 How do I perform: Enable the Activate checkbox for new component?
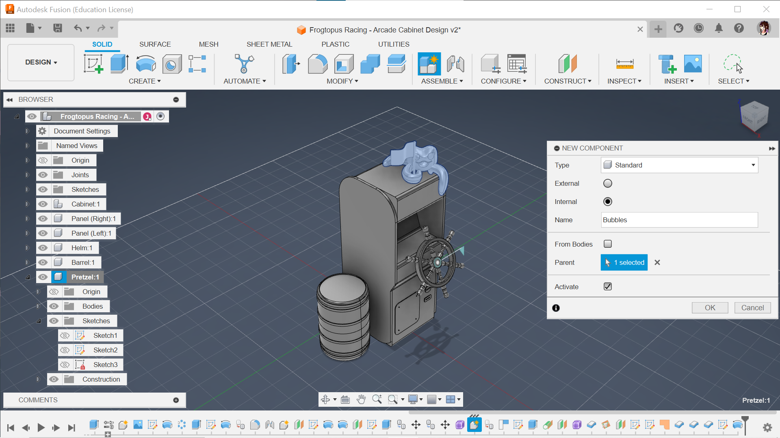pyautogui.click(x=608, y=287)
